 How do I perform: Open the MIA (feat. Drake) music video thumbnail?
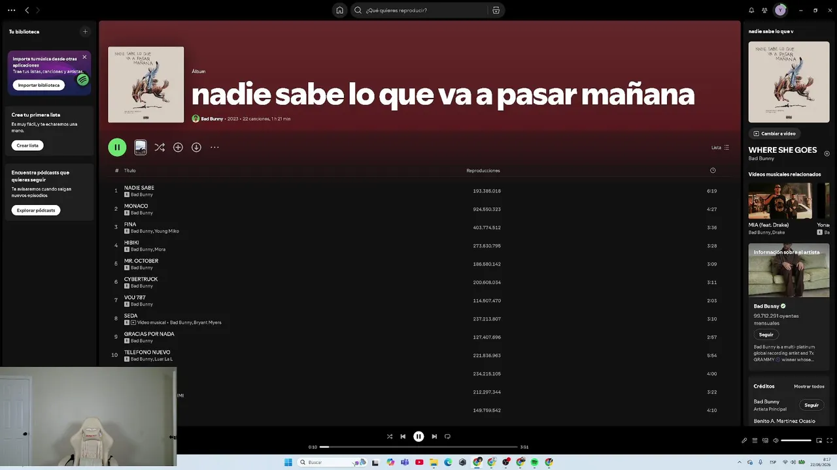(780, 201)
